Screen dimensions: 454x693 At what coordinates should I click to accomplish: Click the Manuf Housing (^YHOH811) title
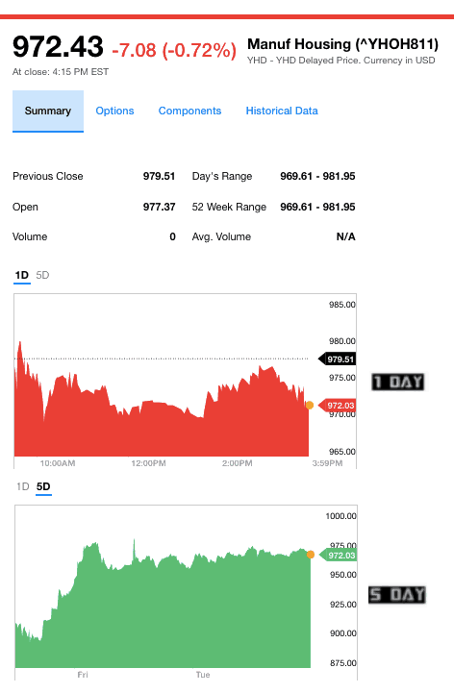(343, 44)
